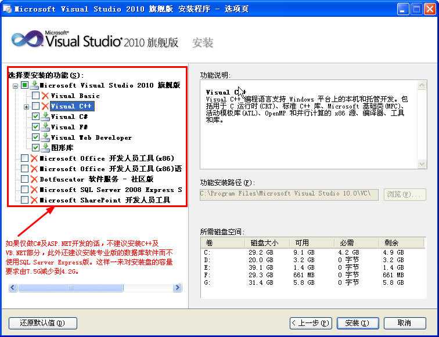Click install icon beside Visual Studio 2010 root
439x337 pixels.
coord(34,85)
